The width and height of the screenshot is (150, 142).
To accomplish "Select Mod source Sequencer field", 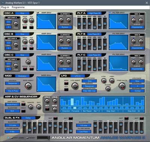I will (13, 83).
